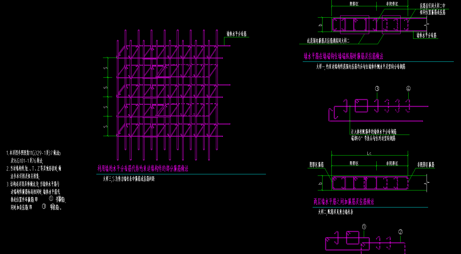Click '墙体水平分布筋' label in top-right detail
461x254 pixels.
(x=426, y=35)
